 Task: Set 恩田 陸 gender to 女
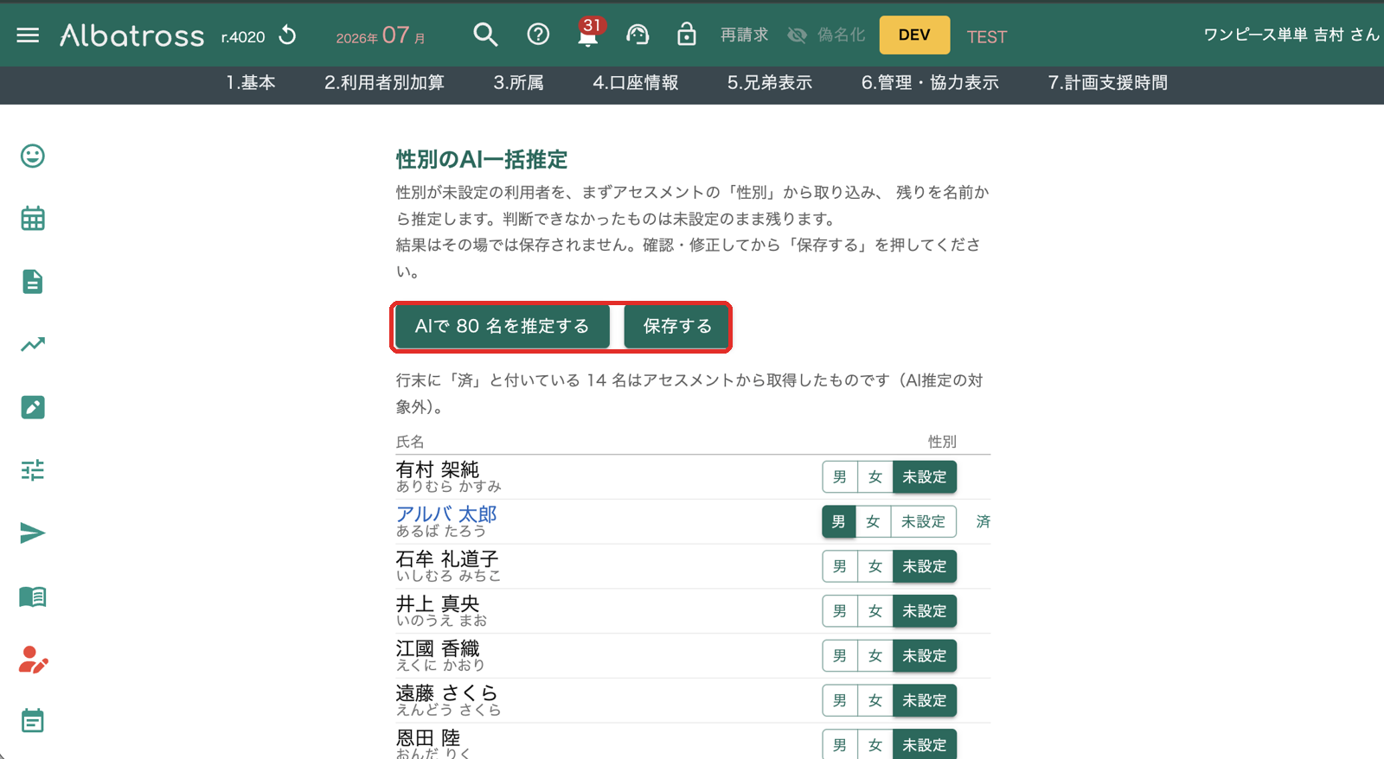point(875,744)
